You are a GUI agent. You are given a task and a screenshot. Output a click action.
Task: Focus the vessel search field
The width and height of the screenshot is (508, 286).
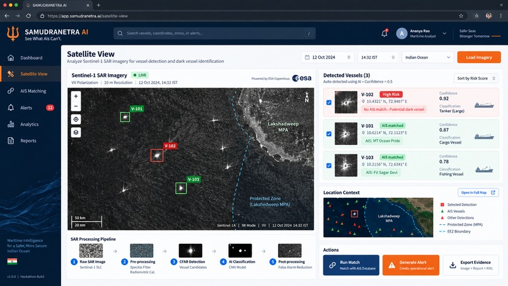click(214, 33)
